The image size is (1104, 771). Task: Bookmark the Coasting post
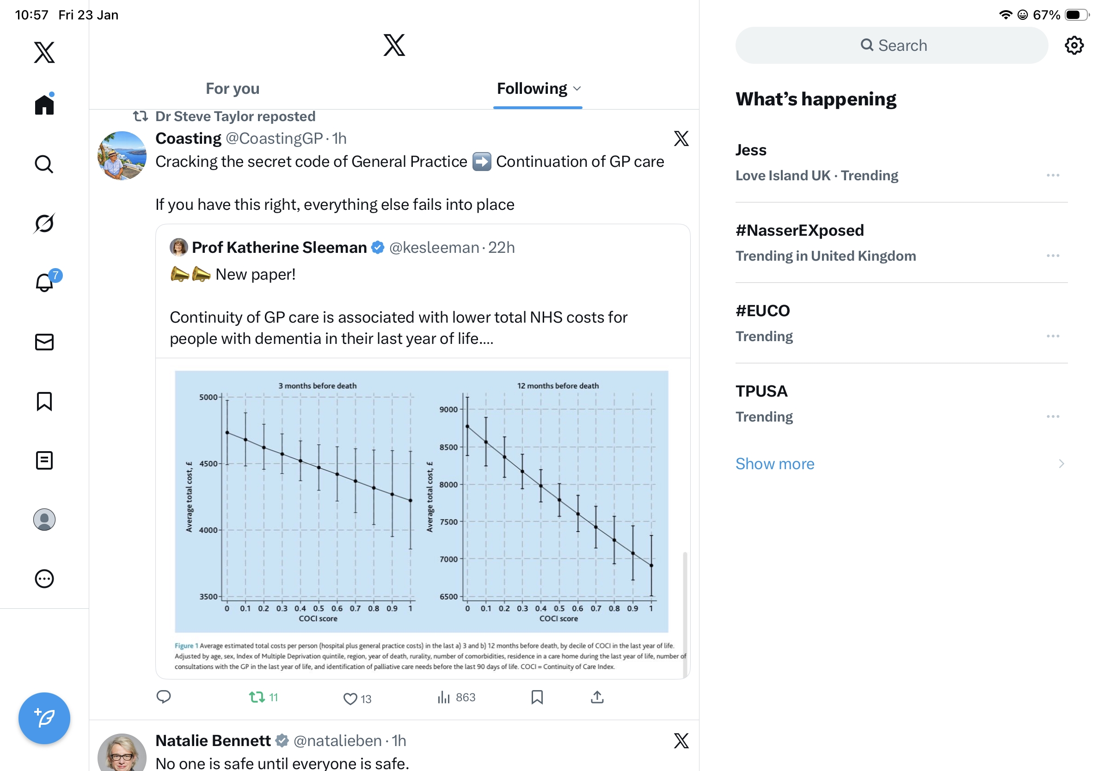537,697
